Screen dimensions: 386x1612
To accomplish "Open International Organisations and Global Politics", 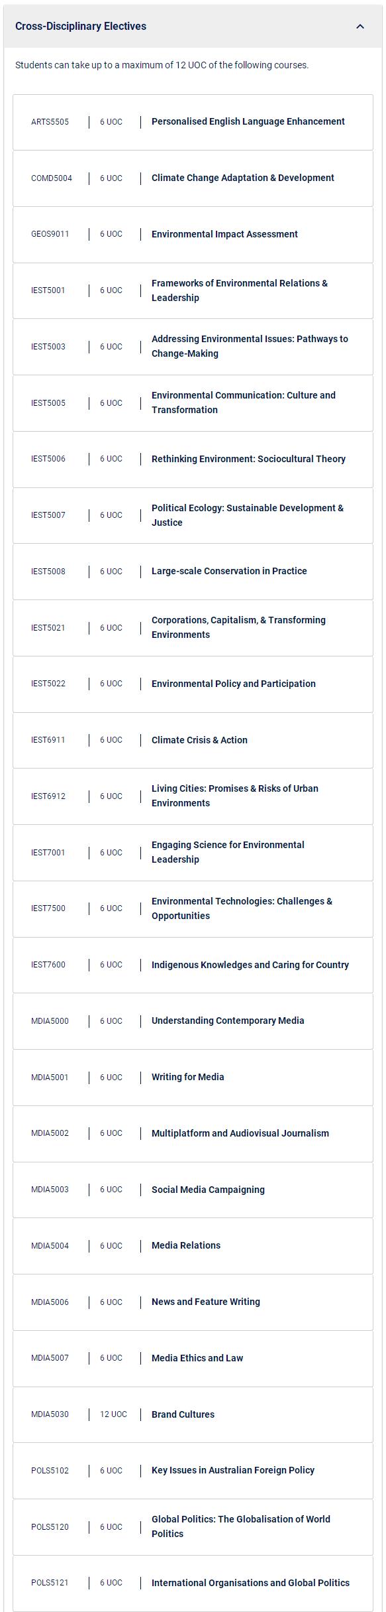I will point(250,1583).
